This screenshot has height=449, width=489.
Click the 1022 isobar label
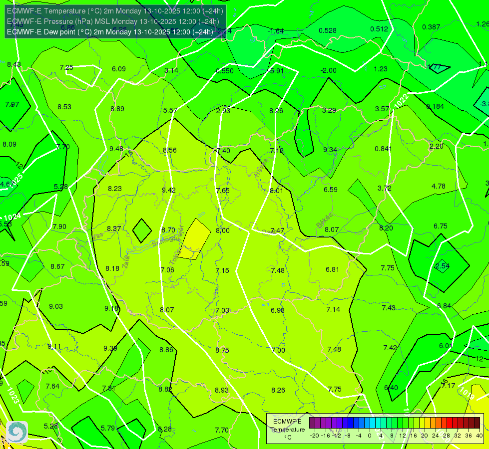coord(401,101)
